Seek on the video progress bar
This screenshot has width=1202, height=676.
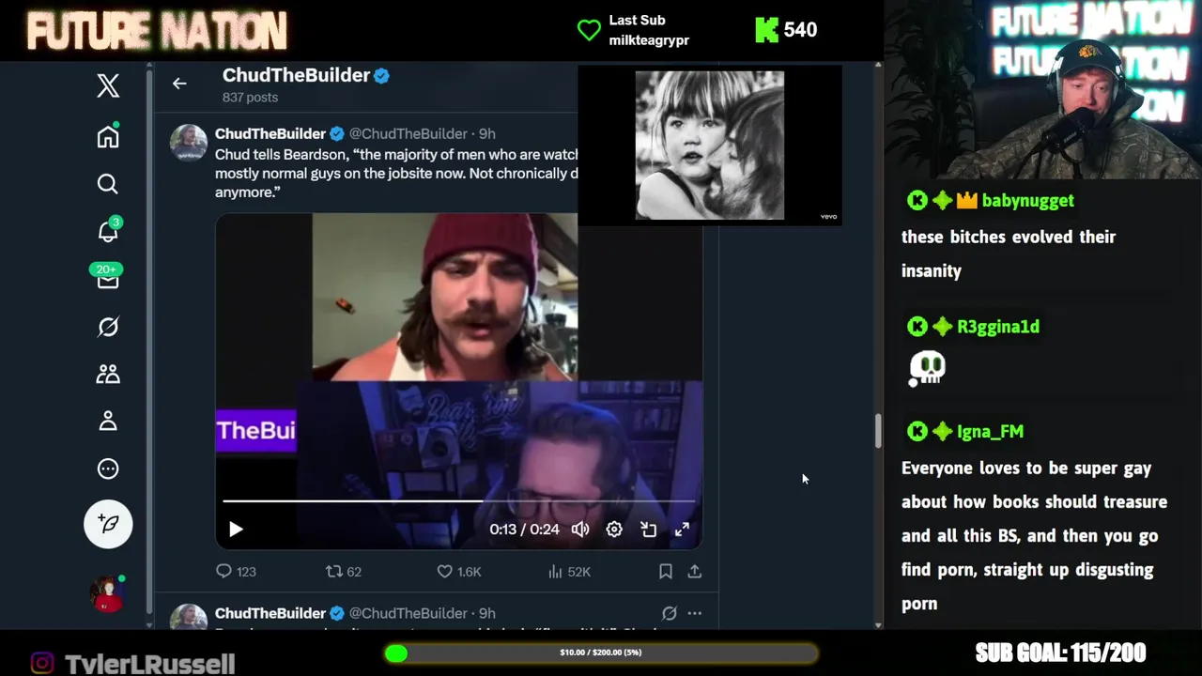pos(460,501)
